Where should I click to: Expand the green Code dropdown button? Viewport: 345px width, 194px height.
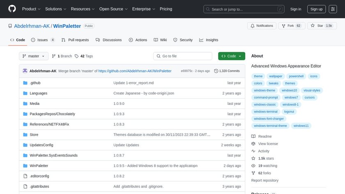(232, 56)
